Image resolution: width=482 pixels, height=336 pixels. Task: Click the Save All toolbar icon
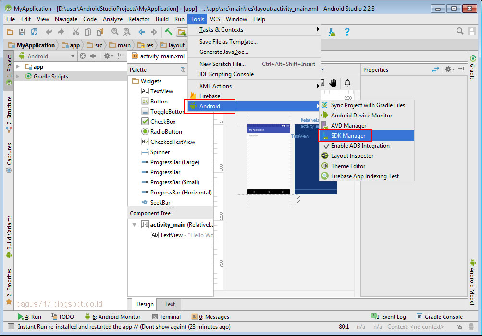[22, 32]
